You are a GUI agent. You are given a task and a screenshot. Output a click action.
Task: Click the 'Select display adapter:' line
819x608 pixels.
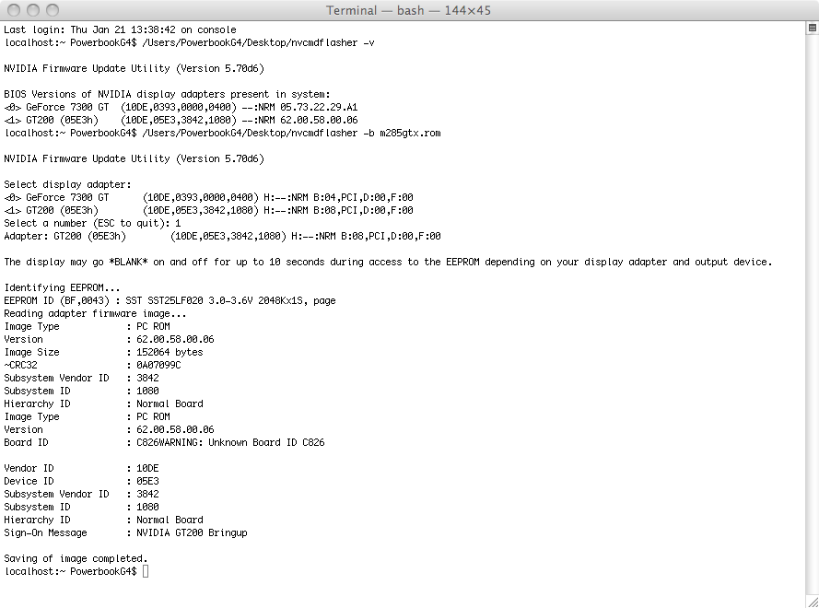68,185
